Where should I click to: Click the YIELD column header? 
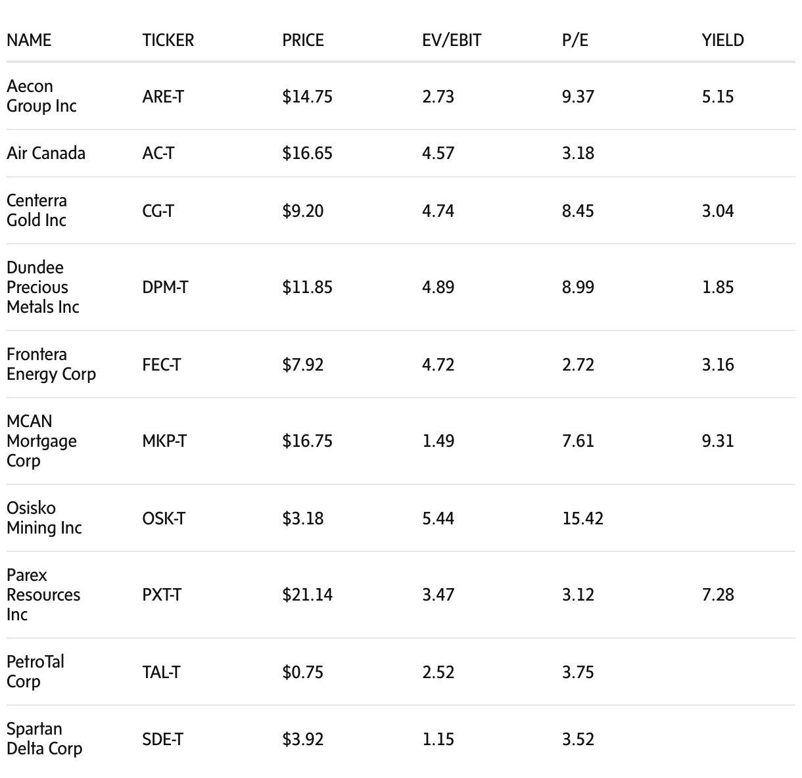[x=722, y=40]
